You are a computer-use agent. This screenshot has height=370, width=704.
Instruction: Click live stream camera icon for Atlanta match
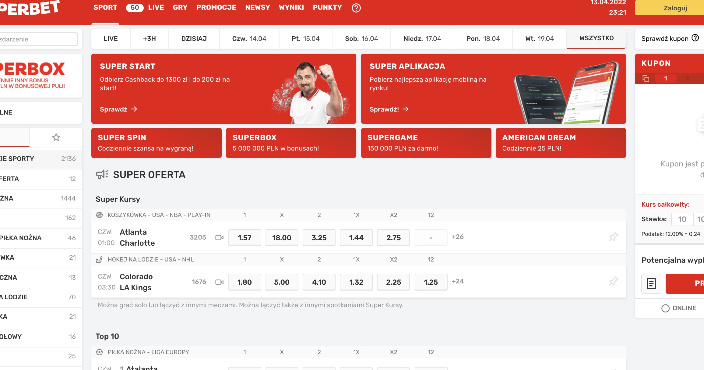[x=219, y=237]
